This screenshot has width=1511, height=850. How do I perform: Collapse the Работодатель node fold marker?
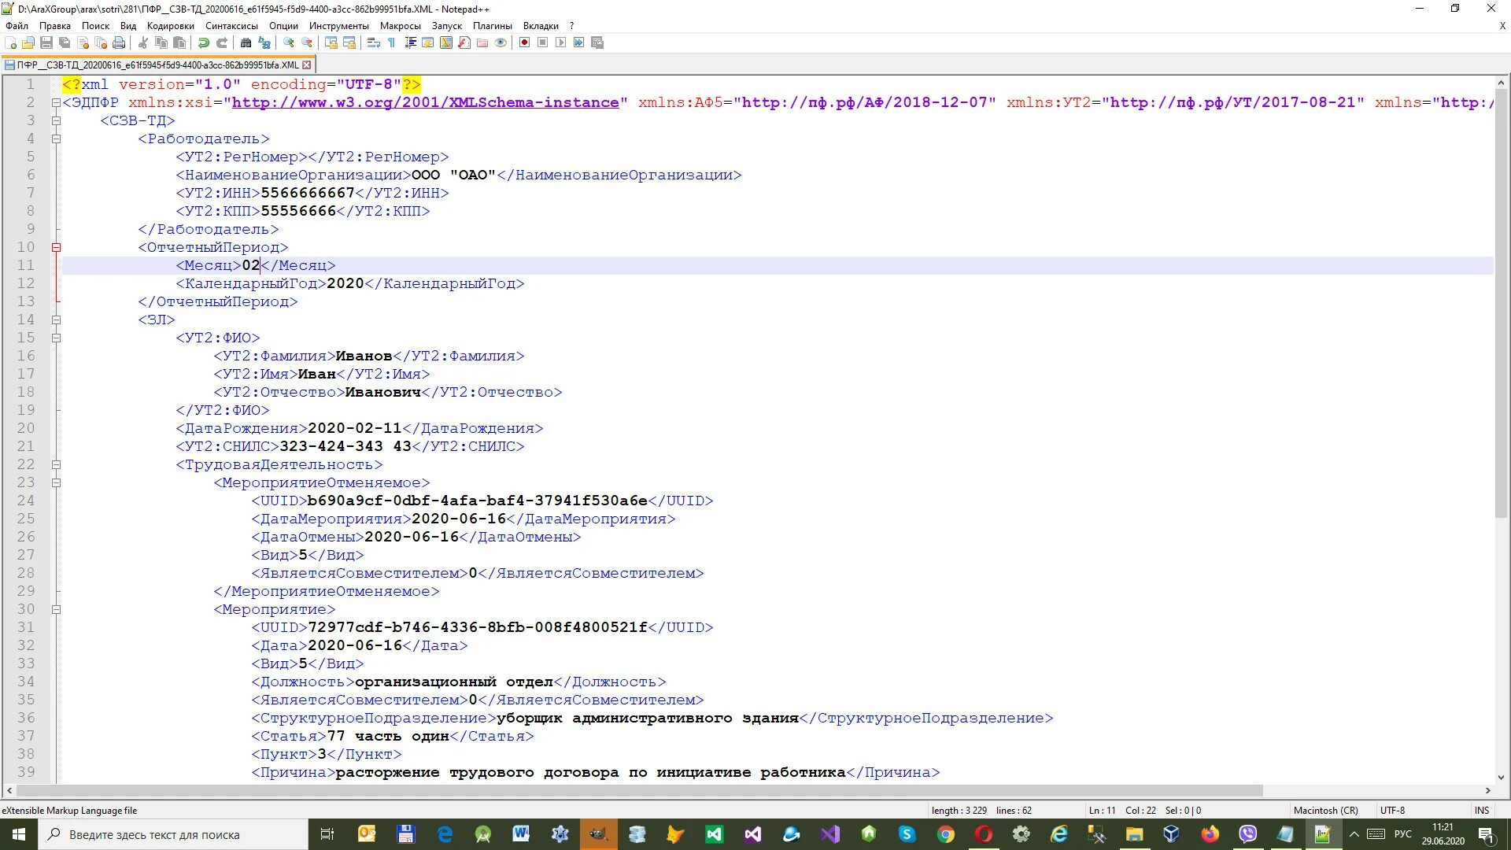[x=56, y=139]
